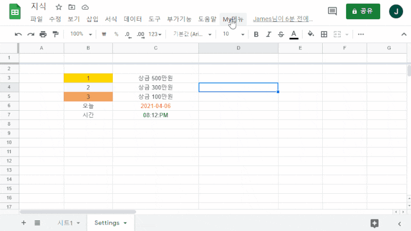
Task: Select column B header
Action: click(88, 48)
